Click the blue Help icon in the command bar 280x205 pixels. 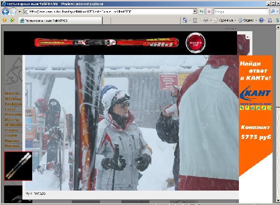click(261, 20)
